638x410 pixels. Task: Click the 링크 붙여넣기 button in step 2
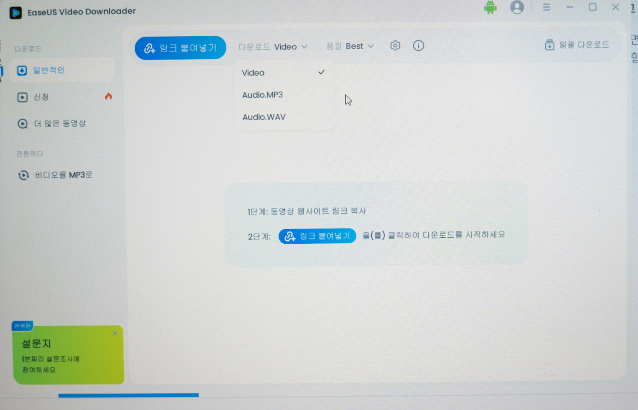(x=317, y=236)
